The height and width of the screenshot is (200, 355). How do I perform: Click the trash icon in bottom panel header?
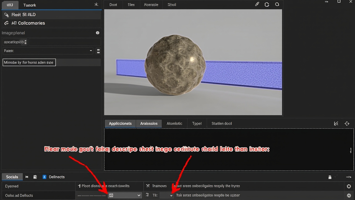330,177
